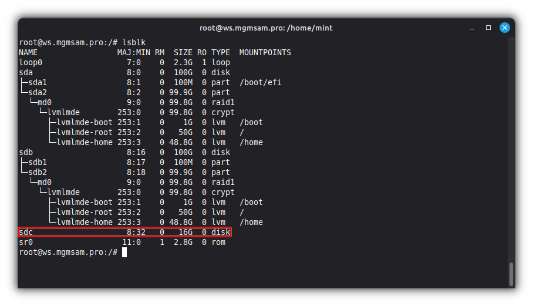Viewport: 533px width, 306px height.
Task: Click the MOUNTPOINTS column header
Action: click(265, 52)
